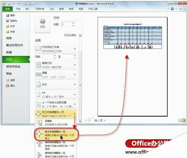Click the Pages 'to' (至) end input field
Image resolution: width=187 pixels, height=158 pixels.
click(68, 56)
